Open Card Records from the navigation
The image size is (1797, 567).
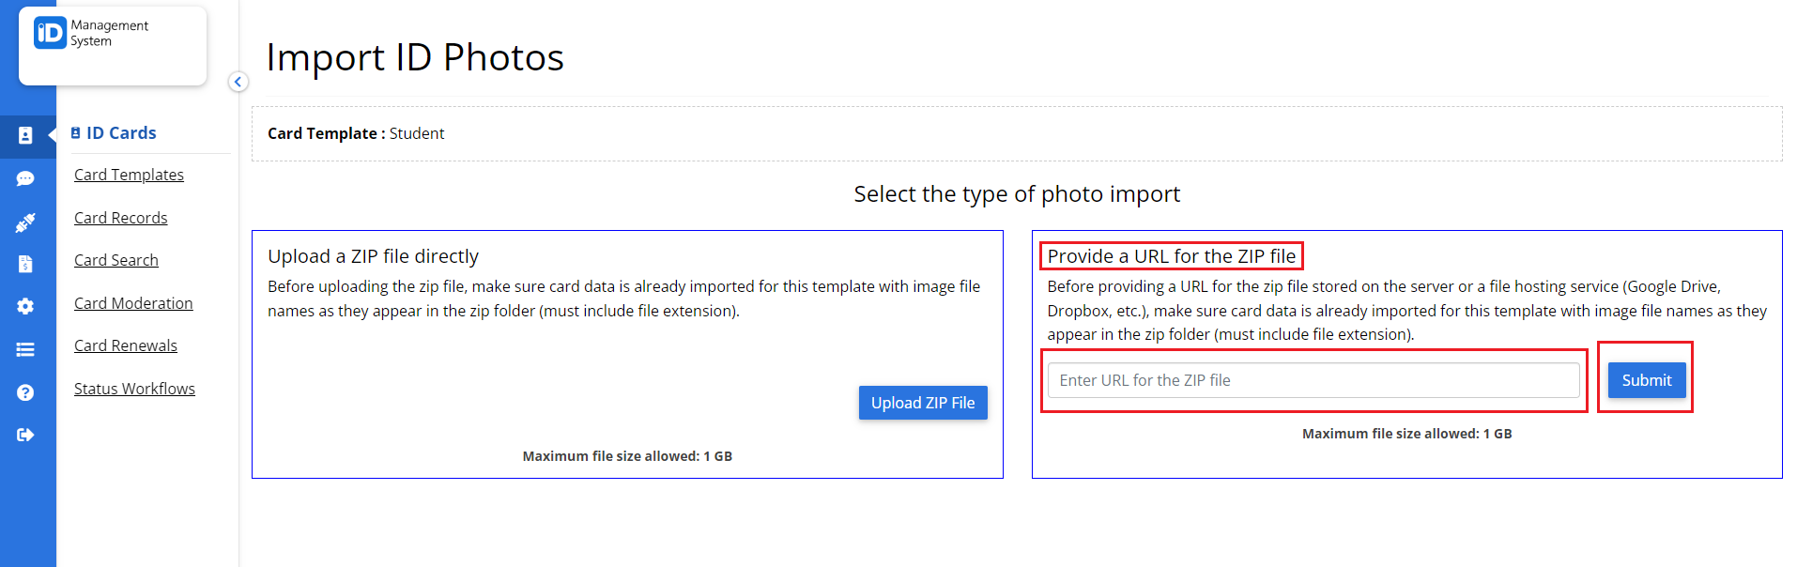tap(120, 218)
